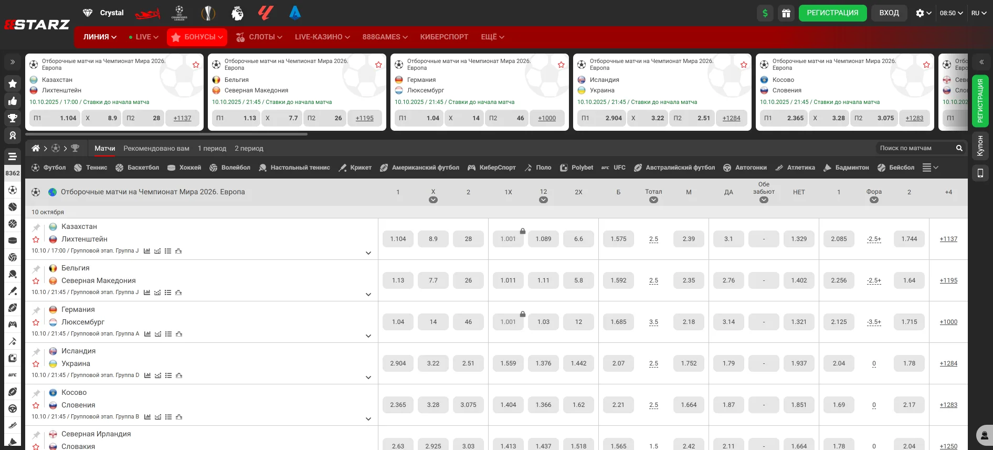Viewport: 993px width, 450px height.
Task: Click the ВХОД login button
Action: pyautogui.click(x=889, y=13)
